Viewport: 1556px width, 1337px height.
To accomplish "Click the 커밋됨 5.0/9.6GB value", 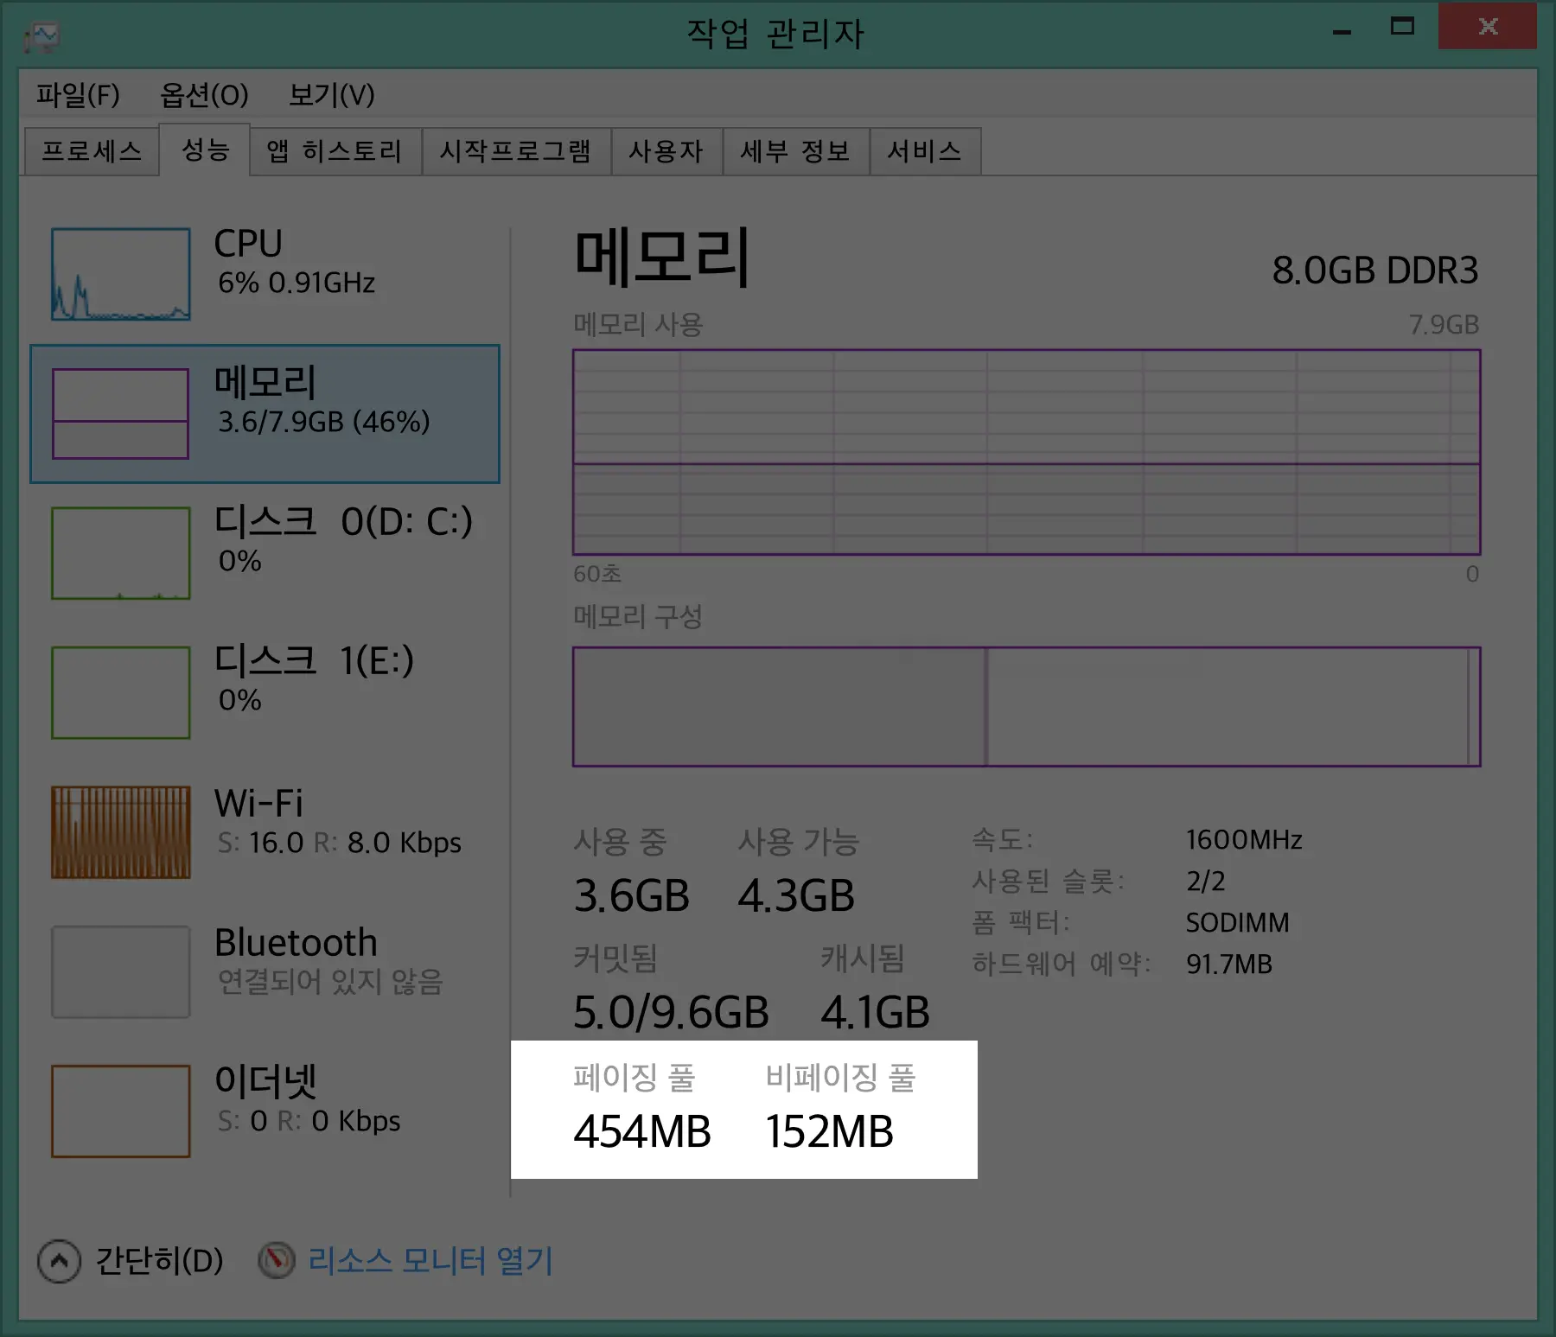I will [x=671, y=1012].
